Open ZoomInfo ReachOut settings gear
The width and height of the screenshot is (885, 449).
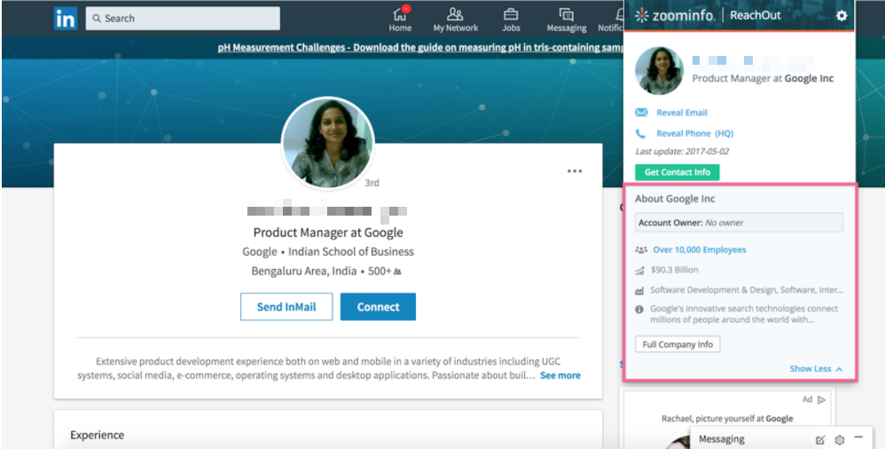coord(842,16)
